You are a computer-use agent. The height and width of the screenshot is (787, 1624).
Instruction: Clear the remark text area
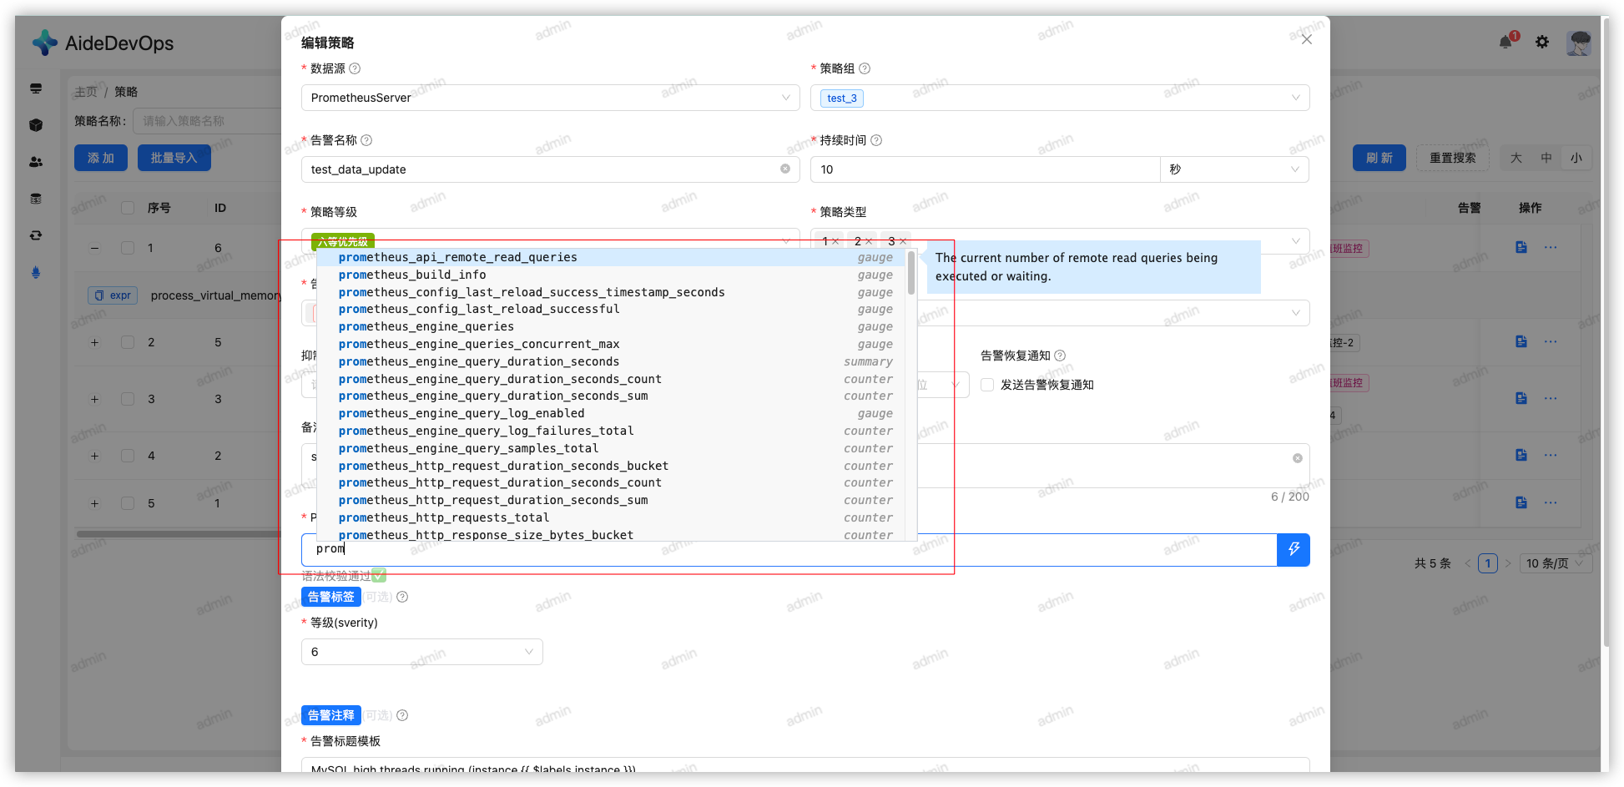pyautogui.click(x=1298, y=458)
